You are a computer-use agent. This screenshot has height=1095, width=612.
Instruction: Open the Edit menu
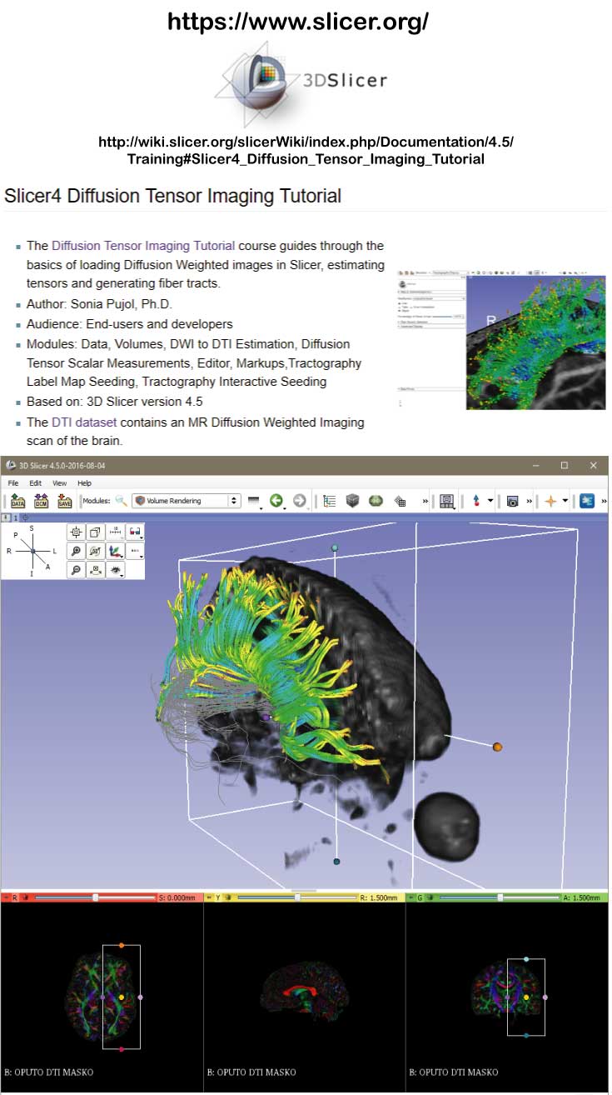(35, 482)
